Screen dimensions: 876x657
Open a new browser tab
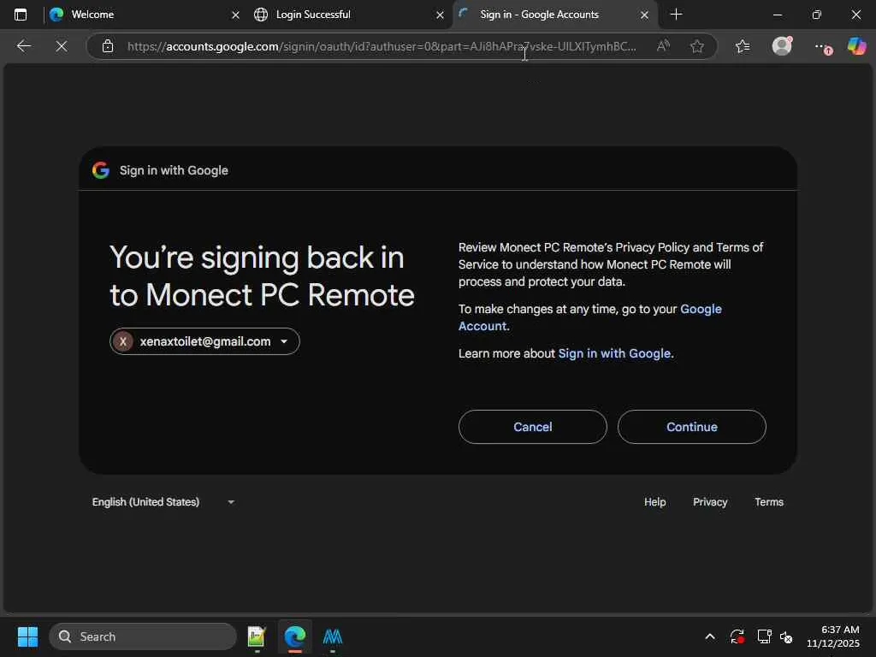click(676, 15)
